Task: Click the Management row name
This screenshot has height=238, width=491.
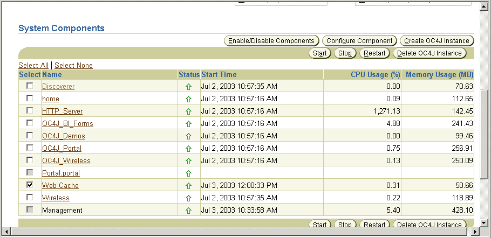Action: tap(62, 211)
